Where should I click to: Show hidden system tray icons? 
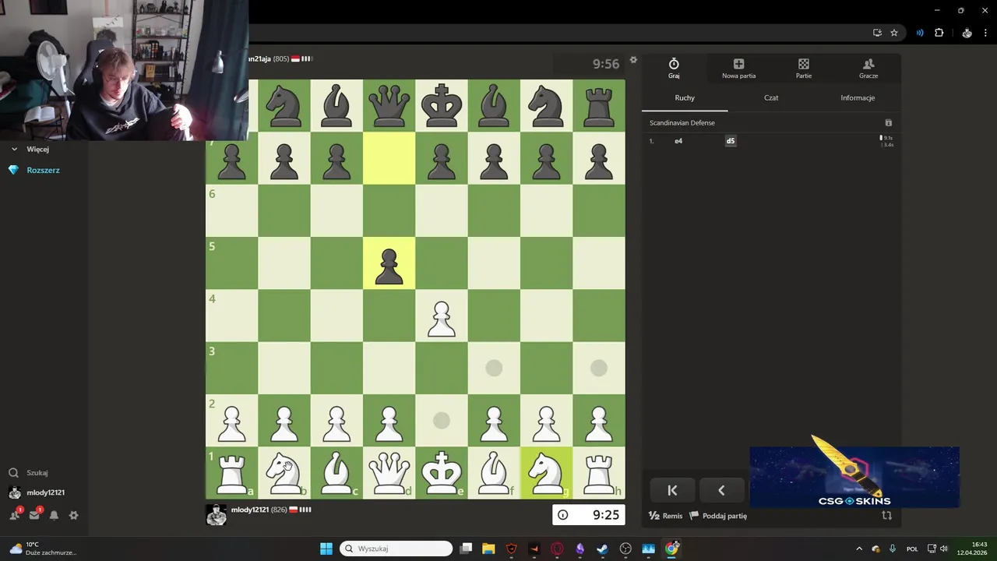pos(859,549)
